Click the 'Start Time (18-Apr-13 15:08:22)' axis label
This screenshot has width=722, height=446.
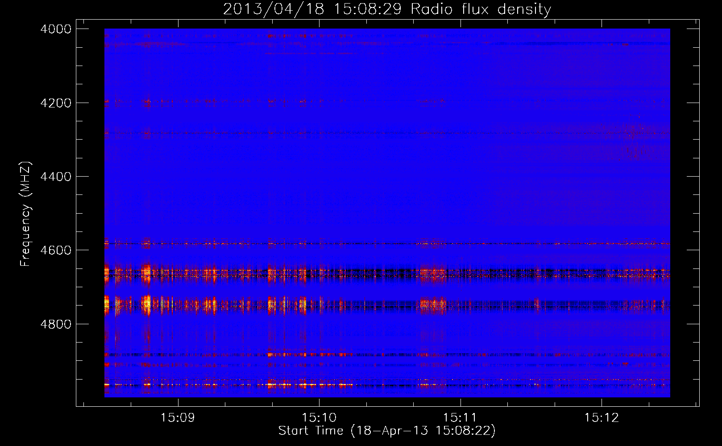(387, 431)
